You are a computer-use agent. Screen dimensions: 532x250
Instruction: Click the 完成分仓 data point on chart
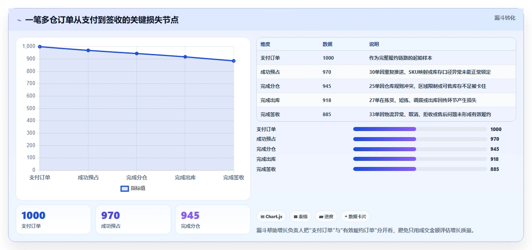[x=137, y=54]
